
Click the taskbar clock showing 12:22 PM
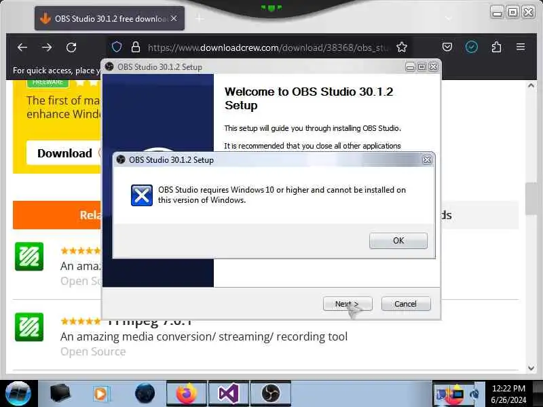coord(508,394)
